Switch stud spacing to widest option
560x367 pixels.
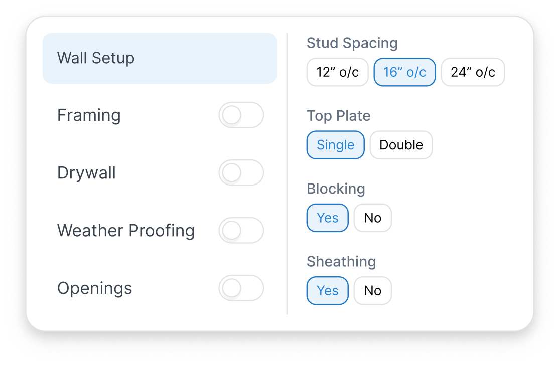tap(472, 72)
